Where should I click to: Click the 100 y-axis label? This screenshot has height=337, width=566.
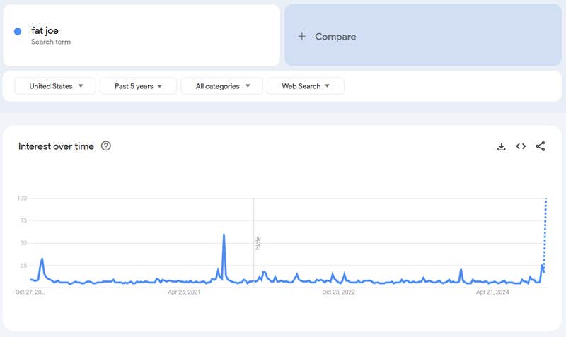(x=21, y=199)
